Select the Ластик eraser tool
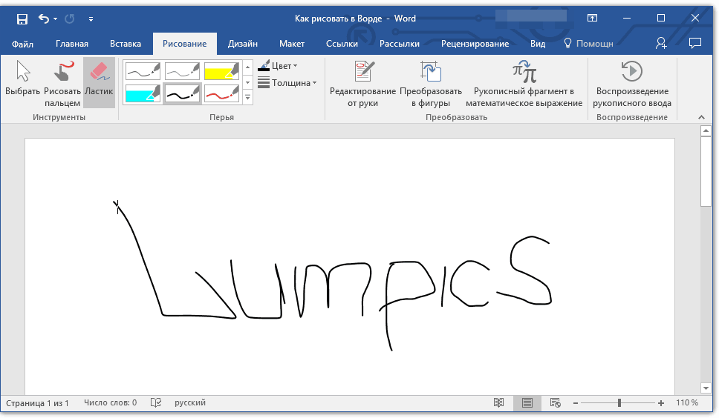The image size is (719, 418). pos(99,82)
